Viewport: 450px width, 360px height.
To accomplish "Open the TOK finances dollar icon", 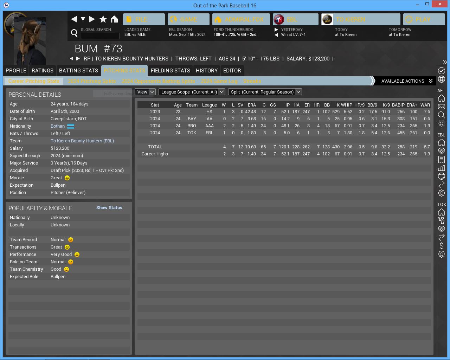I will pyautogui.click(x=442, y=246).
